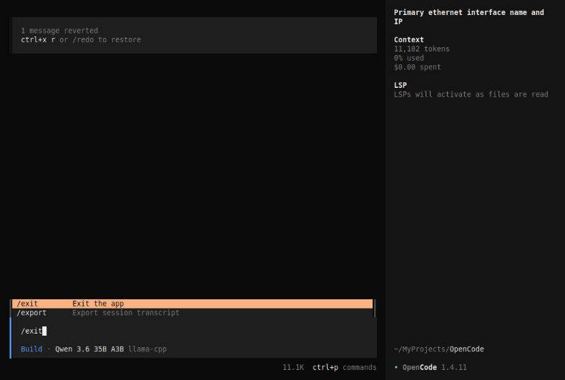Image resolution: width=565 pixels, height=380 pixels.
Task: Click the 11.1K token counter in footer
Action: 293,367
